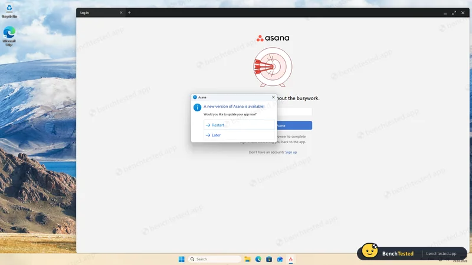Maximize the Asana window
Image resolution: width=472 pixels, height=265 pixels.
(x=454, y=13)
